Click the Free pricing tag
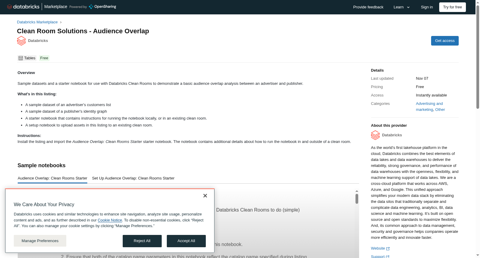 point(44,58)
